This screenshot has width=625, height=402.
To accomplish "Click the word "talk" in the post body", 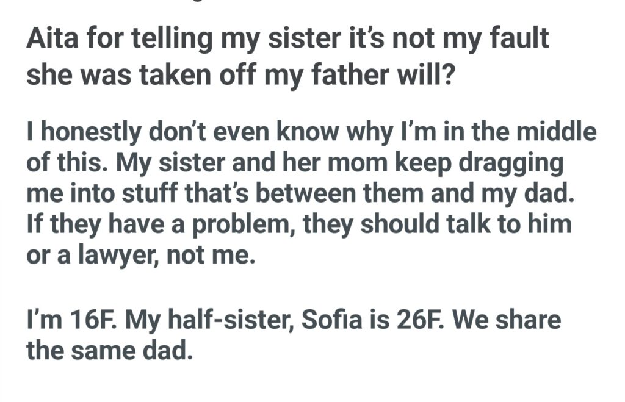I will (x=490, y=226).
